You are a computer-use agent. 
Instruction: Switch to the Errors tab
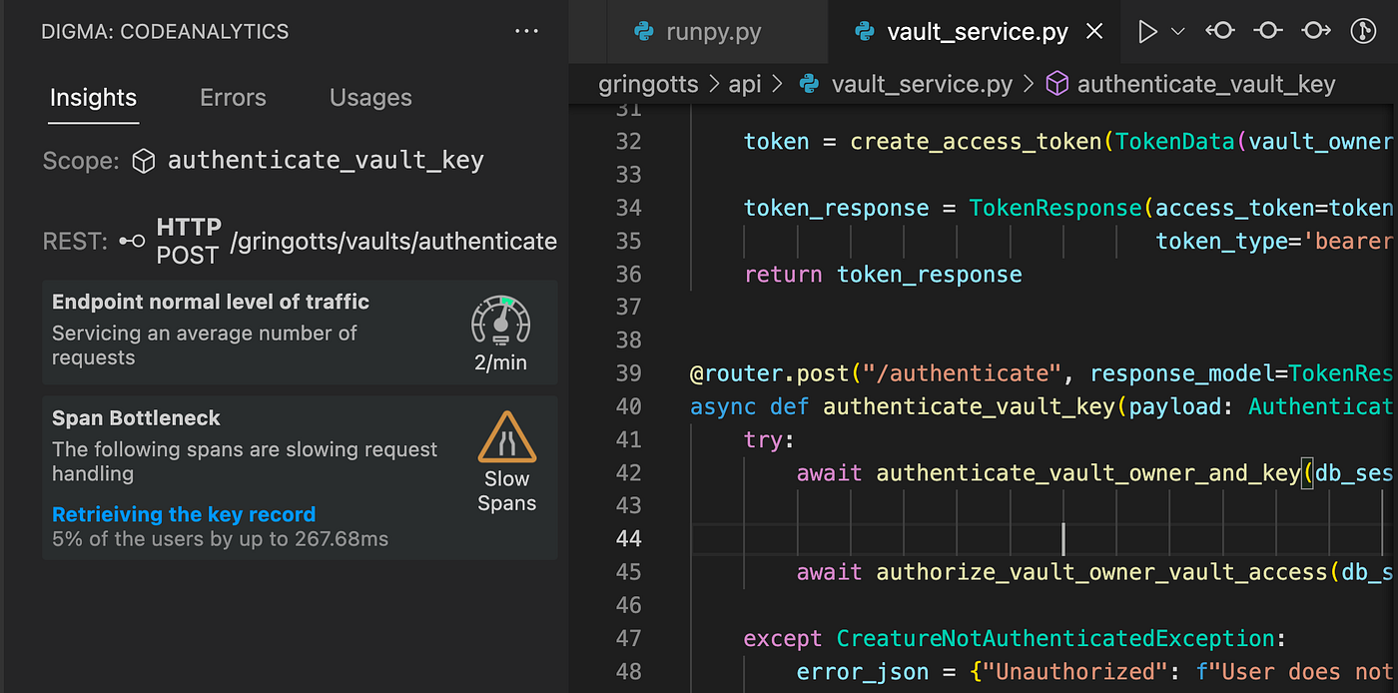pos(233,98)
